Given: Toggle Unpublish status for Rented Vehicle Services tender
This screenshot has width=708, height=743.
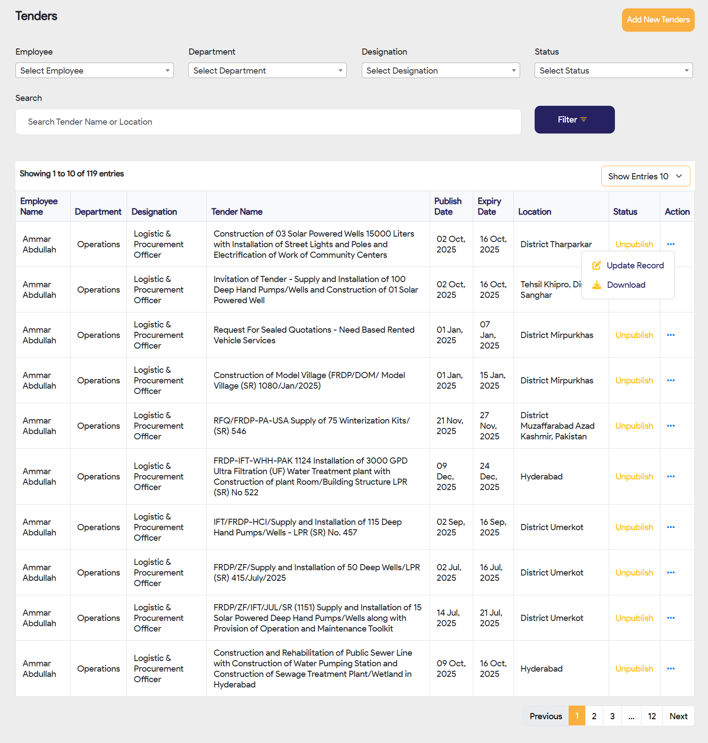Looking at the screenshot, I should click(x=634, y=335).
